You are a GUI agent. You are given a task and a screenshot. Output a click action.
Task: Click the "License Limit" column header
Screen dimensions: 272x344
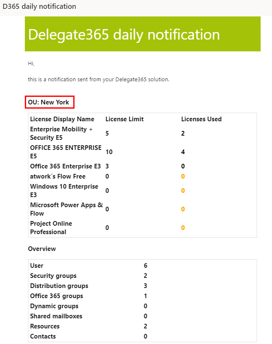click(x=124, y=119)
